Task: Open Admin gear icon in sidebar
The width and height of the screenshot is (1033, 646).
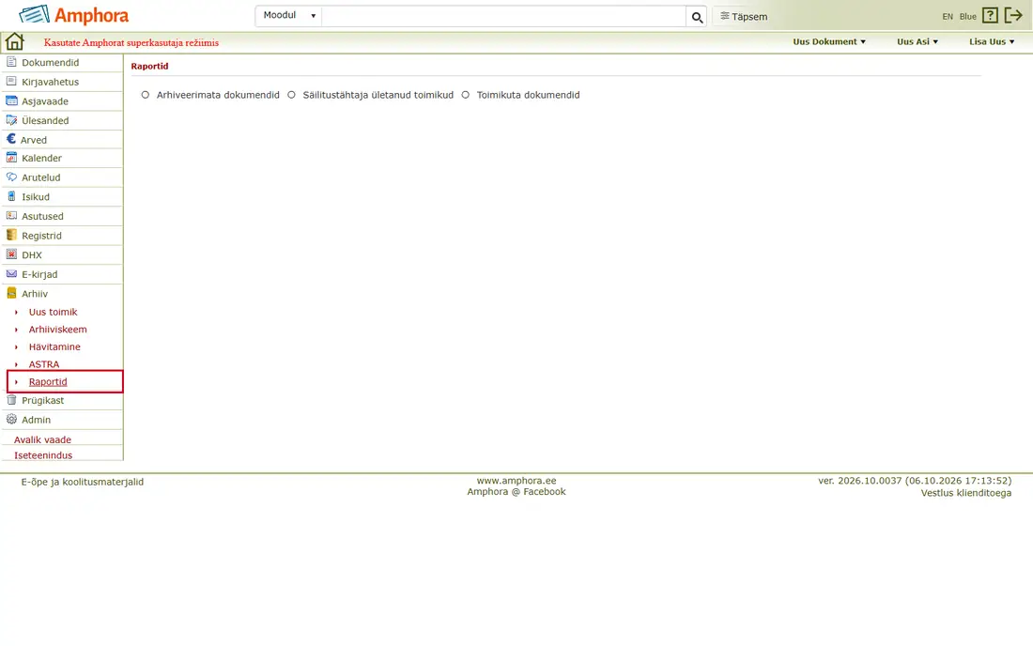Action: pyautogui.click(x=11, y=420)
